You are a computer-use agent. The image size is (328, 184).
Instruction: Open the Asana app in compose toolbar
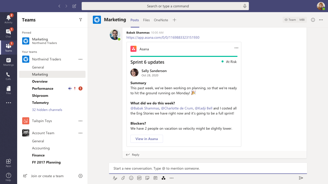[x=163, y=178]
